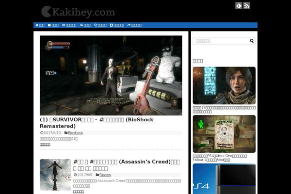The width and height of the screenshot is (291, 194).
Task: Open the Assassin's Creed poster thumbnail
Action: click(55, 175)
